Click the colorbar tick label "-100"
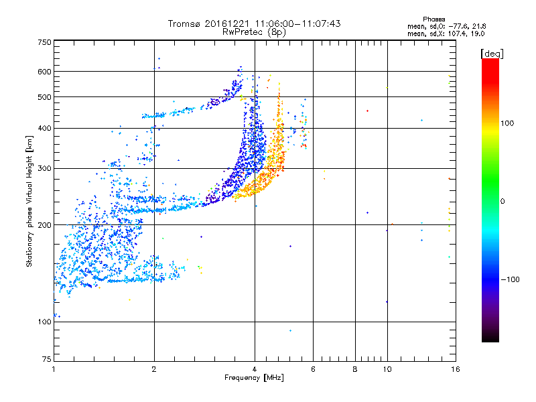536x402 pixels. coord(511,279)
